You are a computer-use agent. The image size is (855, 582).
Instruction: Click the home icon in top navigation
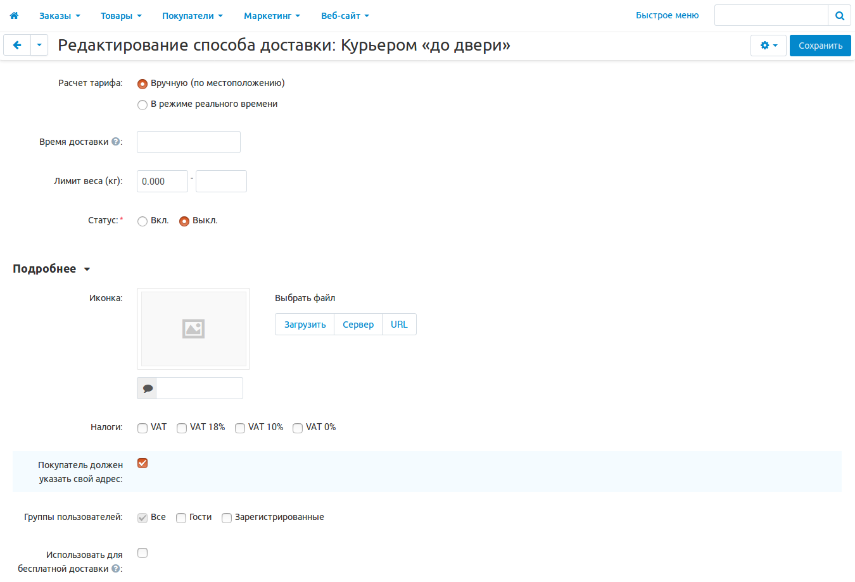[14, 16]
